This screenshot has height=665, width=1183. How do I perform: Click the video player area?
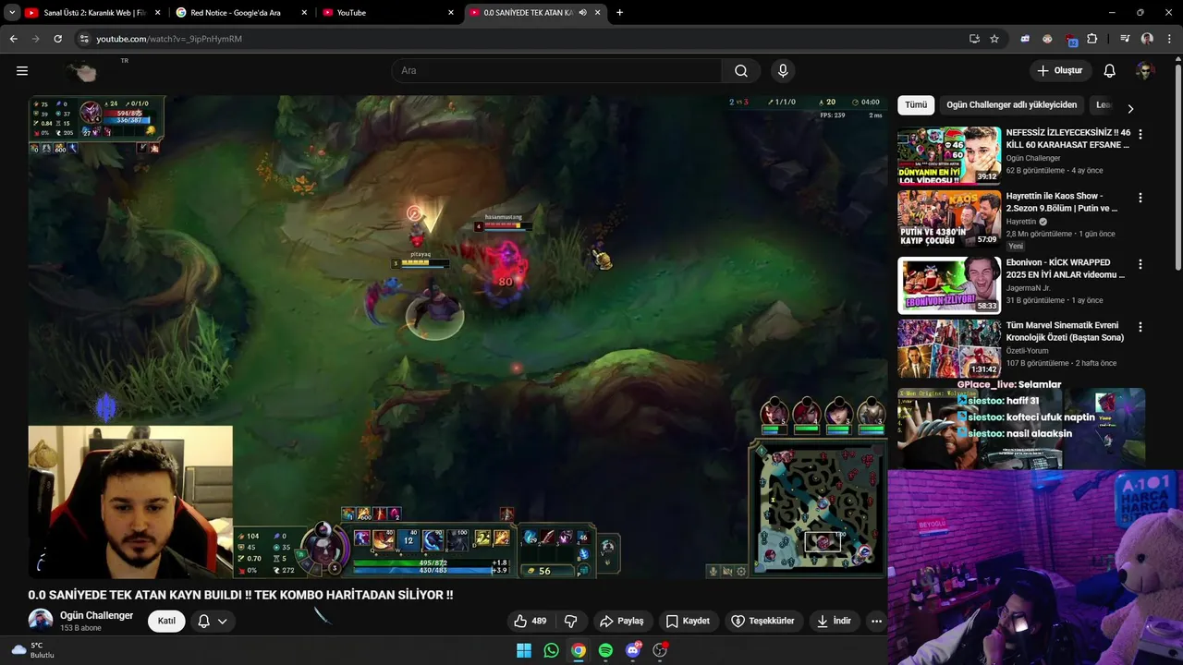pos(457,337)
